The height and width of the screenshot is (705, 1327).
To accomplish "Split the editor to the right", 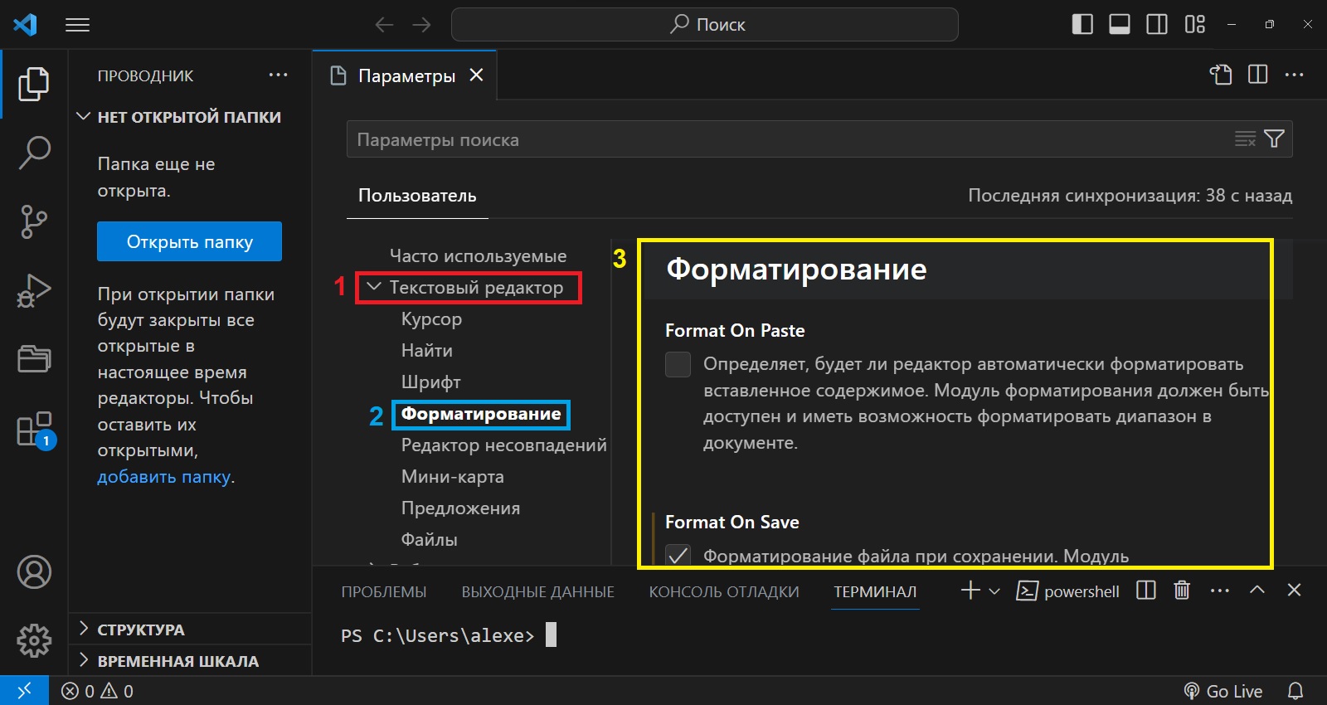I will (1258, 75).
